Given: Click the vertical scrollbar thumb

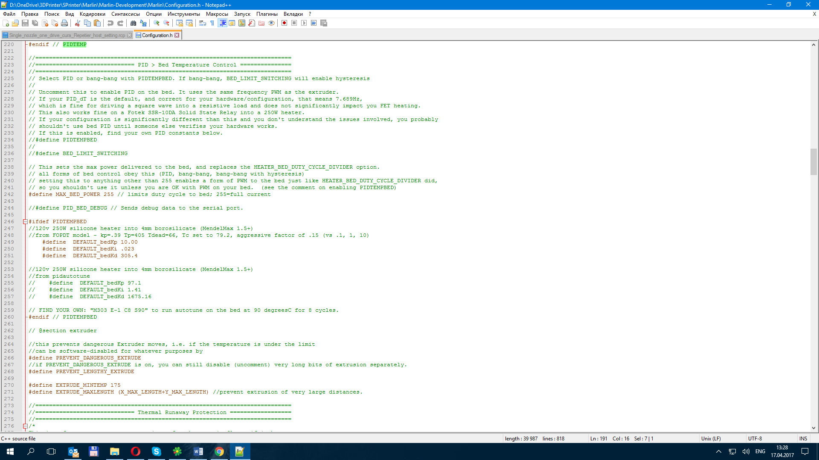Looking at the screenshot, I should click(x=813, y=162).
